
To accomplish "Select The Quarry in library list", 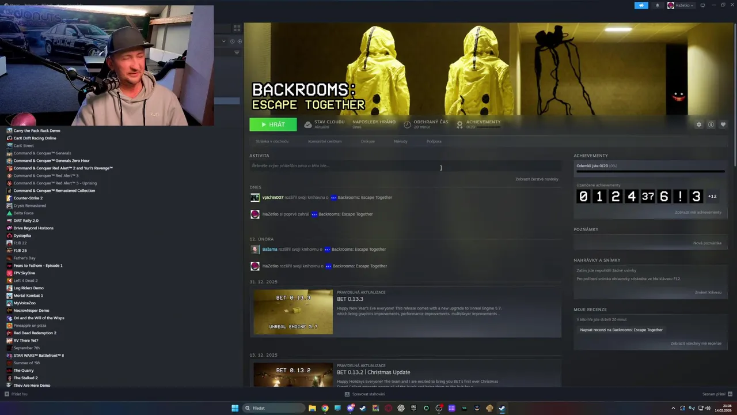I will point(24,371).
